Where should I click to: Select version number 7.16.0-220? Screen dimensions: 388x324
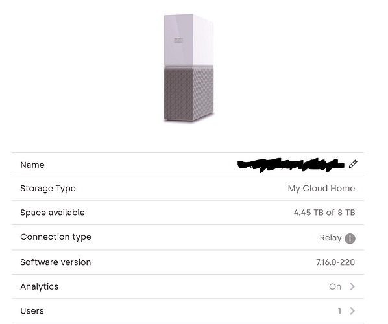(335, 262)
